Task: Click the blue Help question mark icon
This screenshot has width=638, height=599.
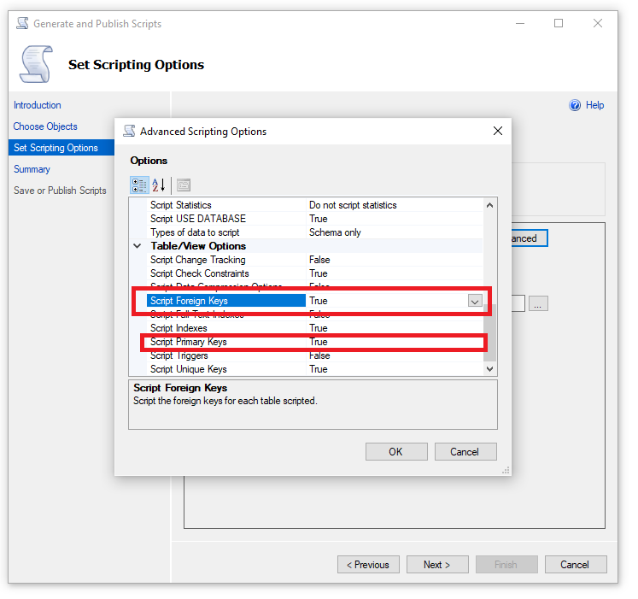Action: coord(575,105)
